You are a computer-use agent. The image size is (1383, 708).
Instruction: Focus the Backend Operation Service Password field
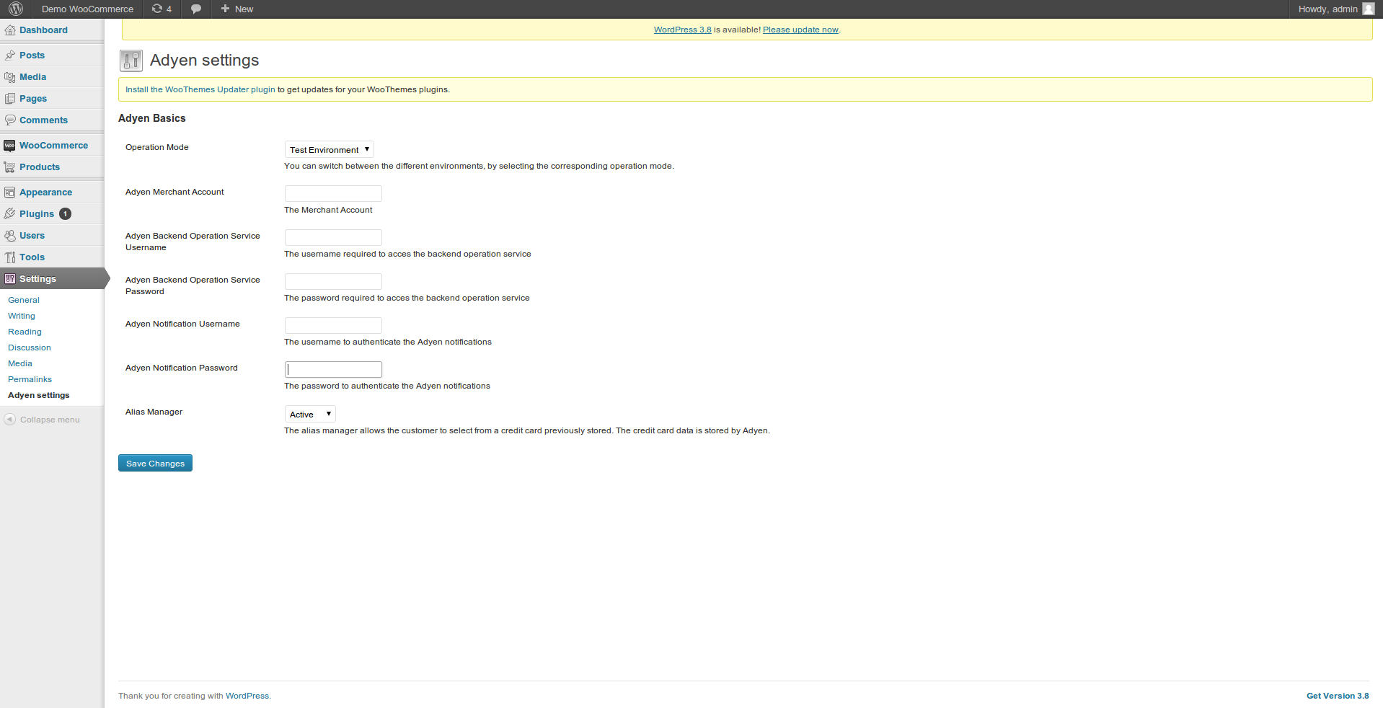[x=333, y=281]
